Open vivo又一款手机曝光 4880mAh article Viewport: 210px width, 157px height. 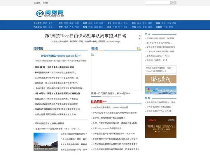click(110, 107)
